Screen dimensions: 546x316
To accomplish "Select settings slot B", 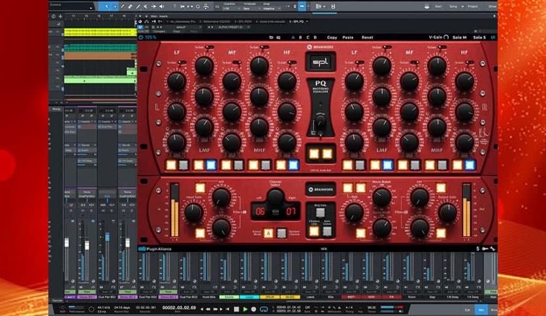I will click(300, 37).
